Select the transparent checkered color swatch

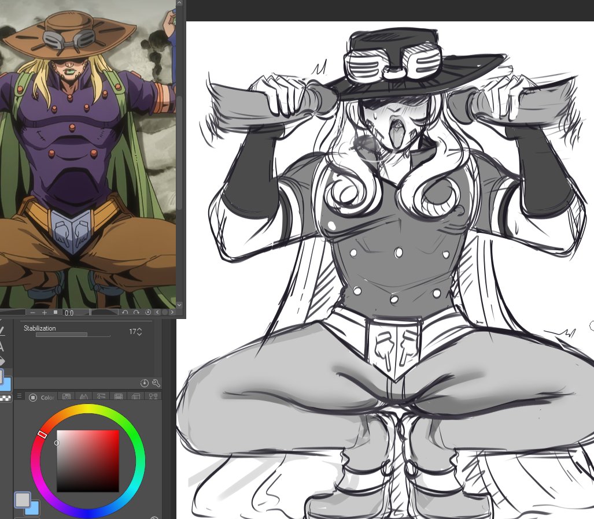click(x=5, y=398)
